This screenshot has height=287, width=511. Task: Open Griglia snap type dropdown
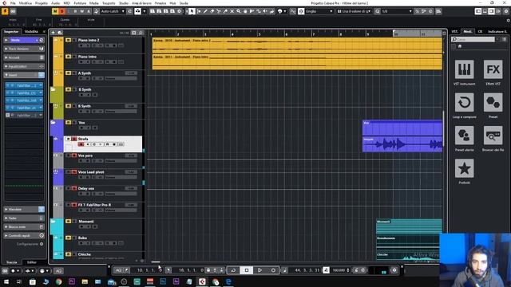pyautogui.click(x=319, y=11)
